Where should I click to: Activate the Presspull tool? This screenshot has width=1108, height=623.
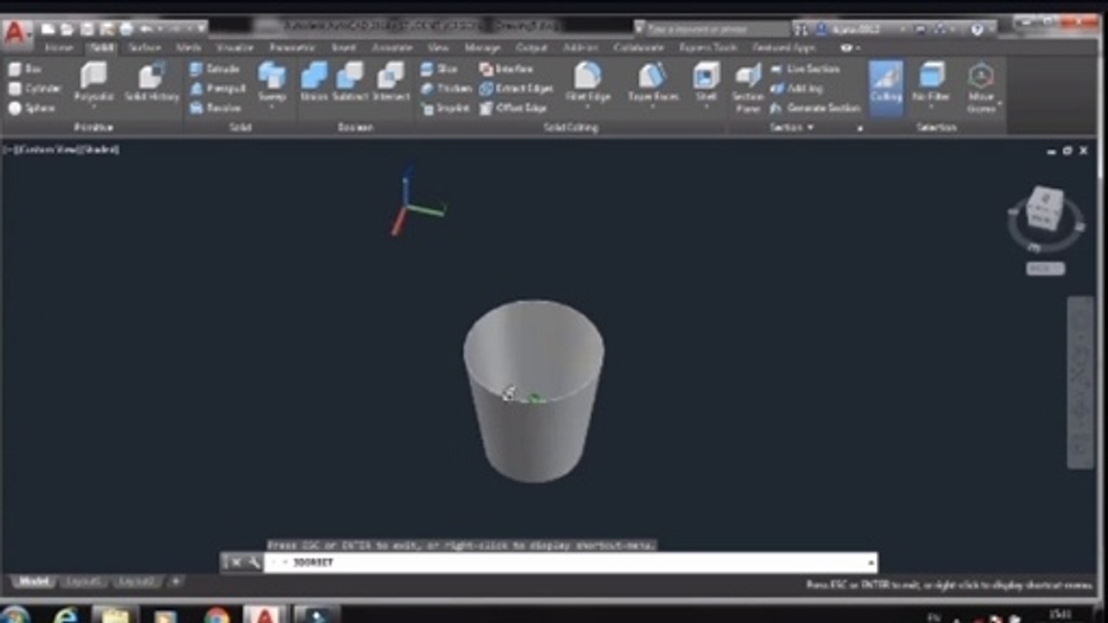(217, 88)
